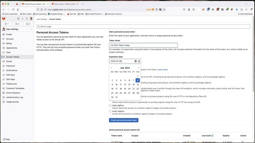
Task: Select July 22 in the calendar
Action: [137, 89]
